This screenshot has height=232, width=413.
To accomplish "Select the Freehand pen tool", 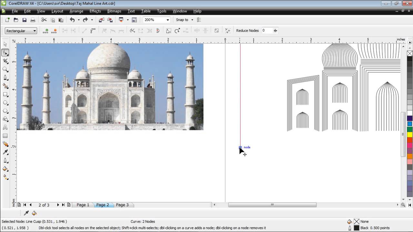I will click(x=5, y=78).
